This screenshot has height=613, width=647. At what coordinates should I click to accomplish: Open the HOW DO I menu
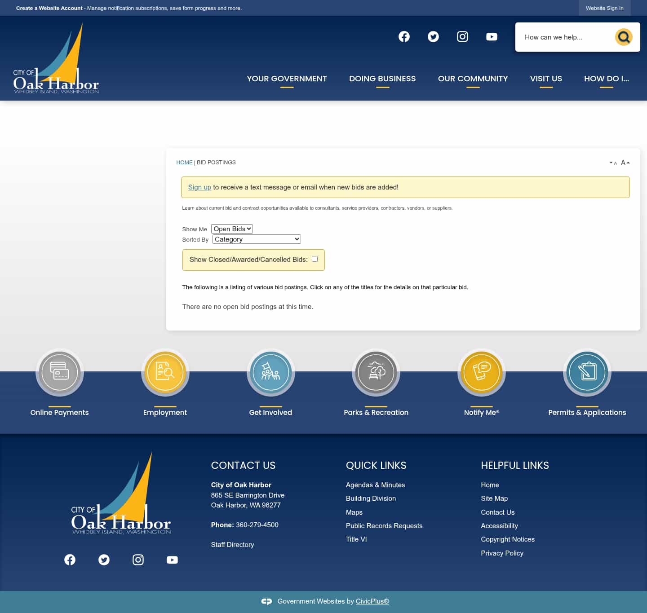(606, 79)
